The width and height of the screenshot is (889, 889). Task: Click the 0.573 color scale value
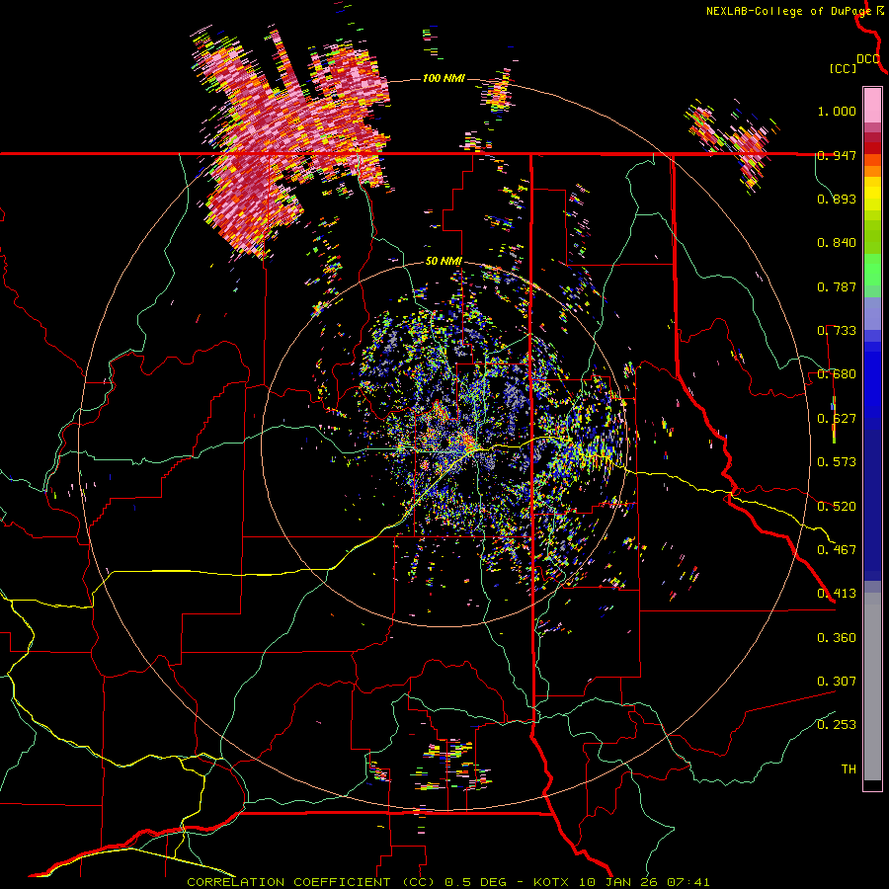[837, 462]
